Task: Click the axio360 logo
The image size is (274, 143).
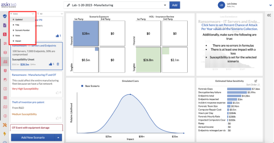Action: 9,5
